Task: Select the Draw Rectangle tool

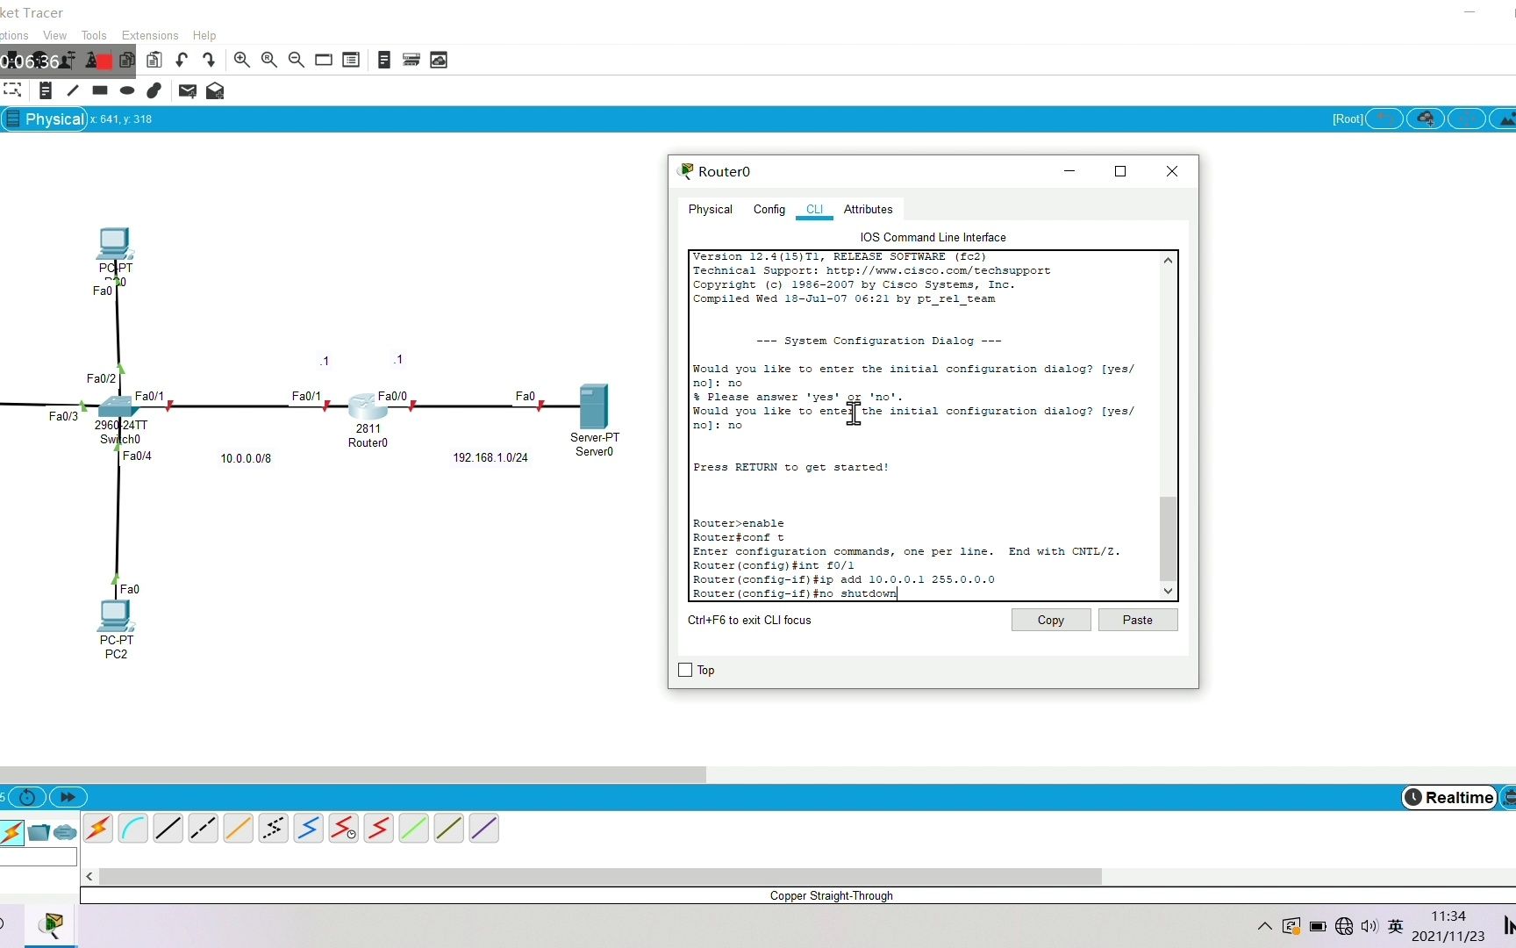Action: 100,90
